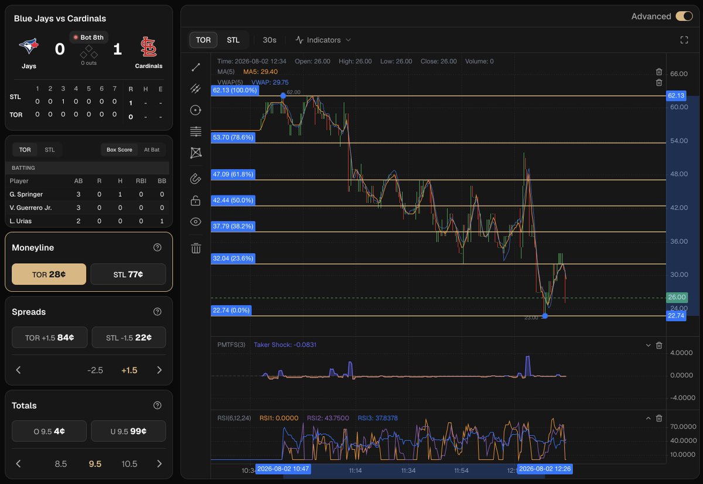The image size is (703, 484).
Task: Delete the VWAP(5) indicator with its trash icon
Action: point(659,83)
